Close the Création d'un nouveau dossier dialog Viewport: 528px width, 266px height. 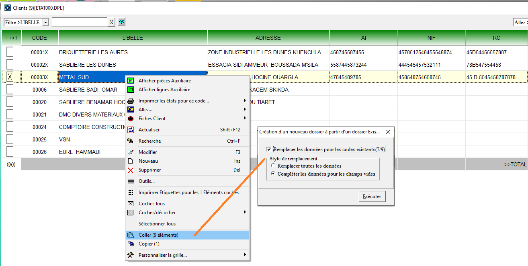tap(388, 132)
